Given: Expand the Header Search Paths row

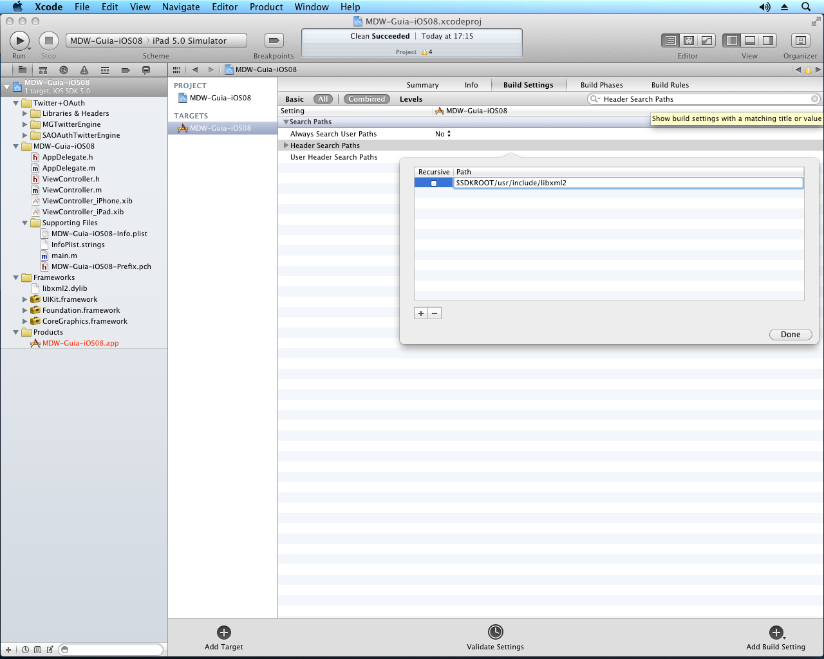Looking at the screenshot, I should (286, 145).
